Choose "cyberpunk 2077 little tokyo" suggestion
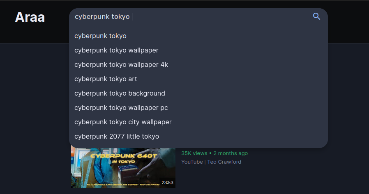The image size is (369, 194). click(198, 136)
